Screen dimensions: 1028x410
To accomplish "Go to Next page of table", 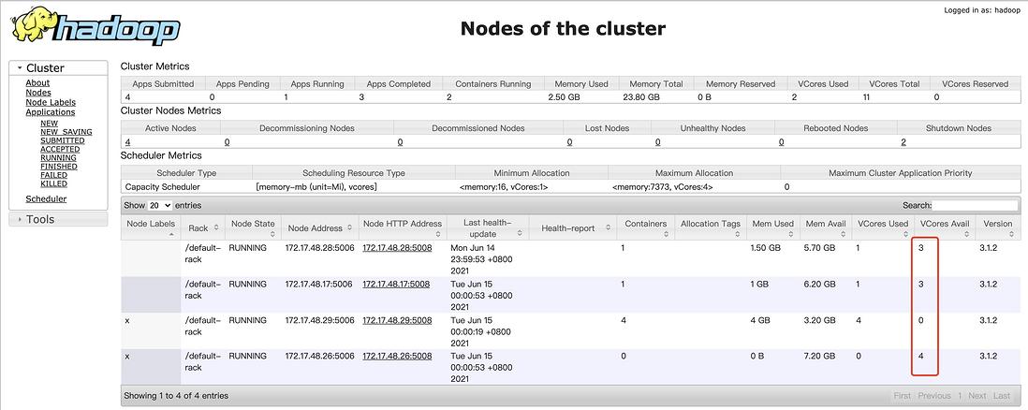I will [x=977, y=396].
